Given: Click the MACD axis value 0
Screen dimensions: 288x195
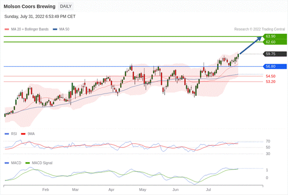Looking at the screenshot, I should pos(267,178).
